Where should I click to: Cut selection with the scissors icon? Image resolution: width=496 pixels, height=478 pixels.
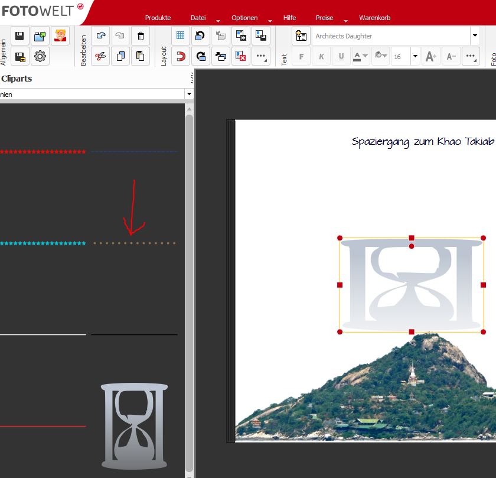[x=100, y=57]
